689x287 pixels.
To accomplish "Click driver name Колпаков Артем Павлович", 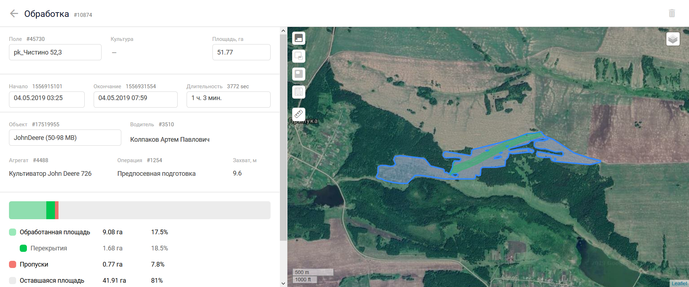I will click(170, 140).
